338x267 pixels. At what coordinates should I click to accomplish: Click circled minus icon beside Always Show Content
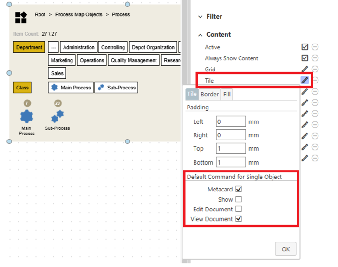click(315, 58)
